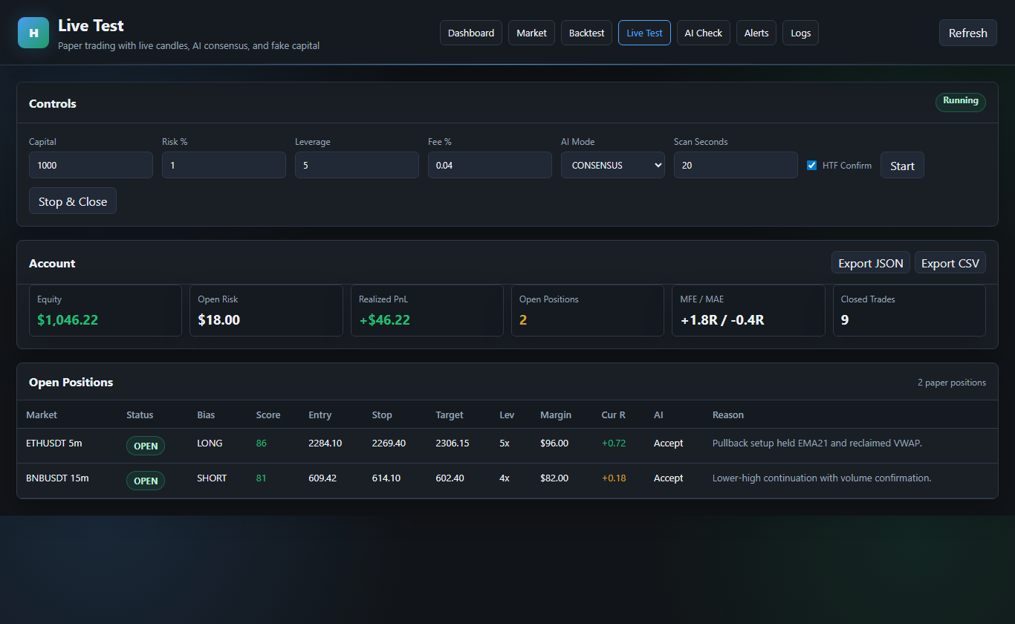Viewport: 1015px width, 624px height.
Task: Click the 4x leverage cell
Action: pyautogui.click(x=505, y=478)
